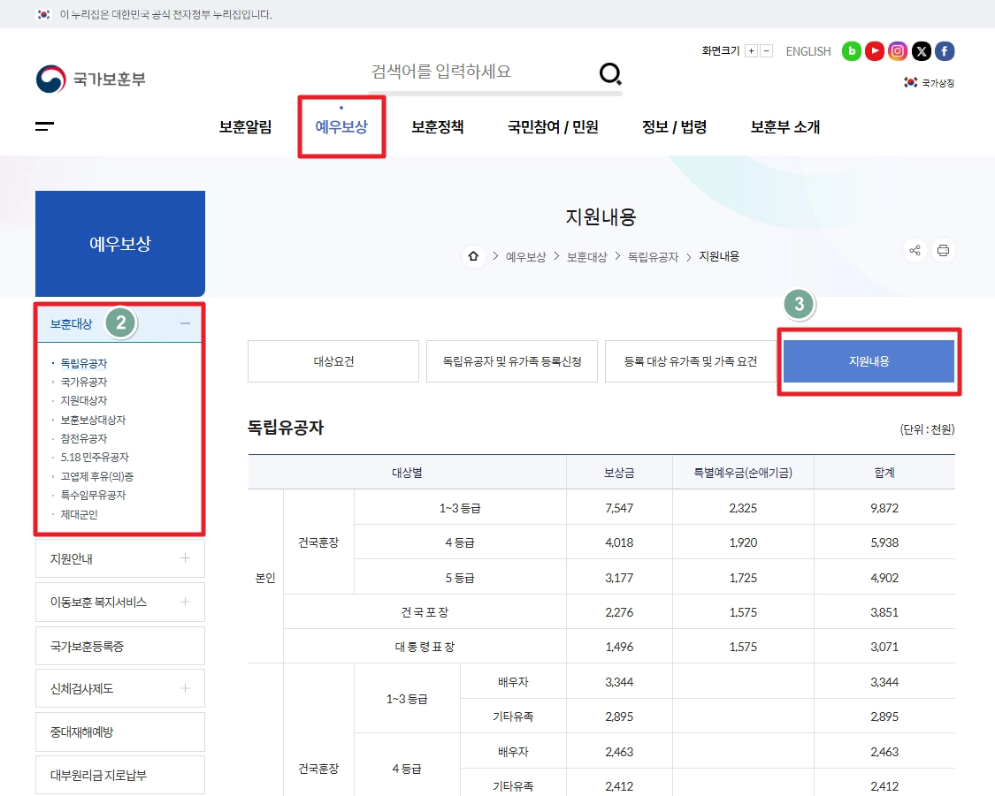The image size is (995, 796).
Task: Expand the 지원안내 sidebar section
Action: click(119, 557)
